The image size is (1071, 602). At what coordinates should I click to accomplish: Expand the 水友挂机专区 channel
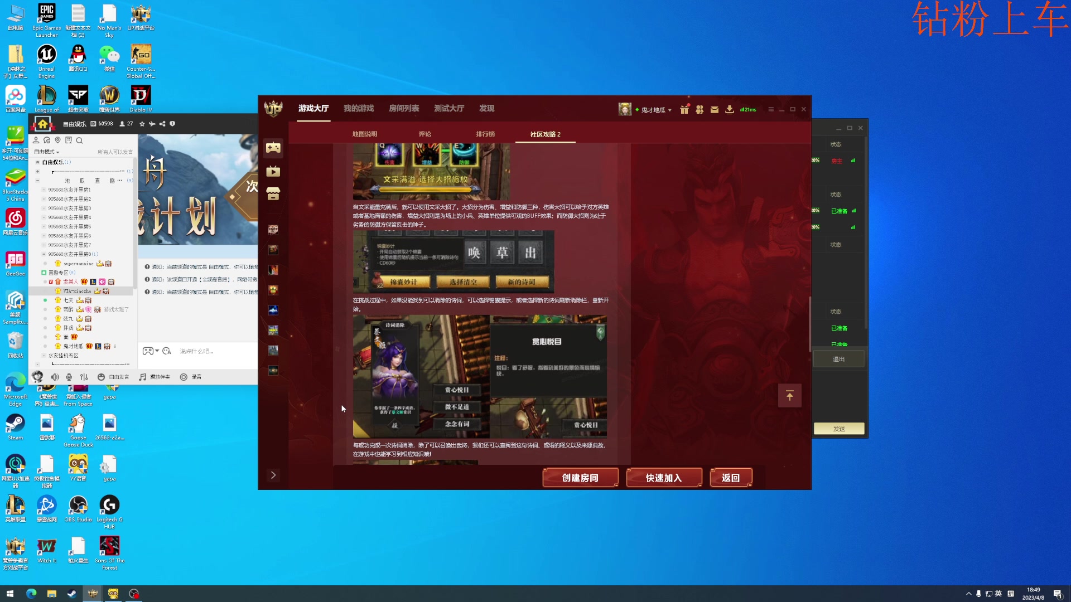pyautogui.click(x=44, y=356)
